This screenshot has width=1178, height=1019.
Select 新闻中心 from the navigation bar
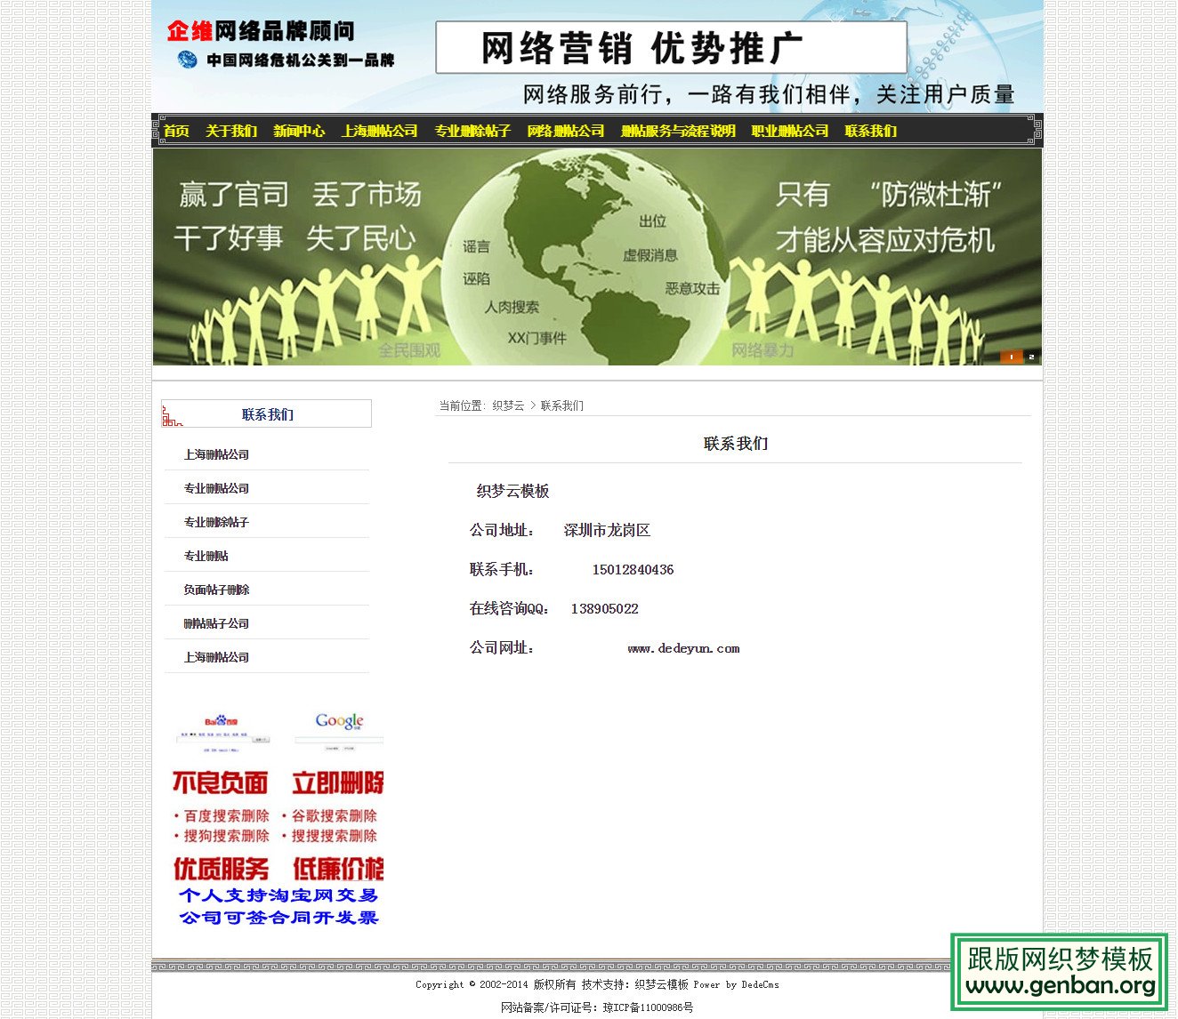coord(298,131)
